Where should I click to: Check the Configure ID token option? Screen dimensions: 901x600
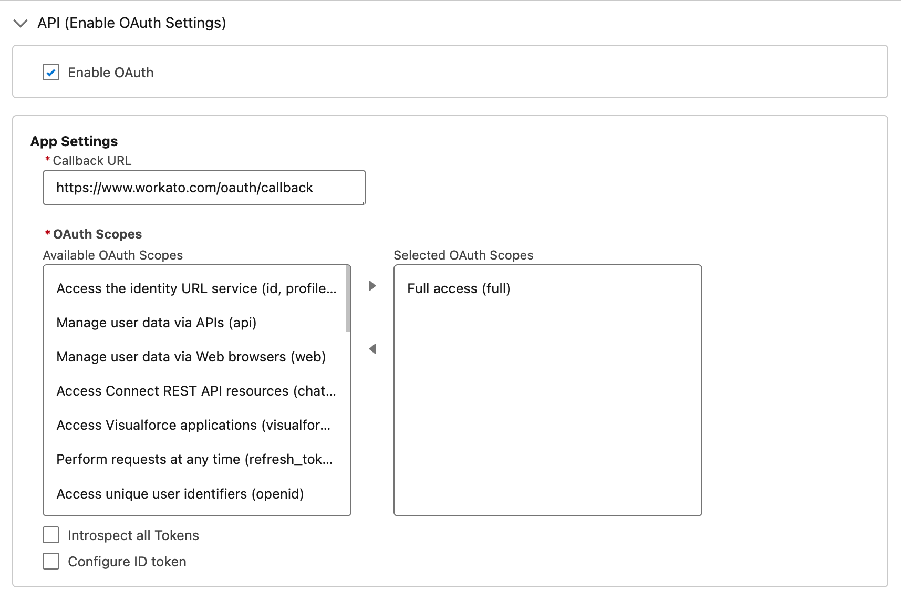point(50,561)
